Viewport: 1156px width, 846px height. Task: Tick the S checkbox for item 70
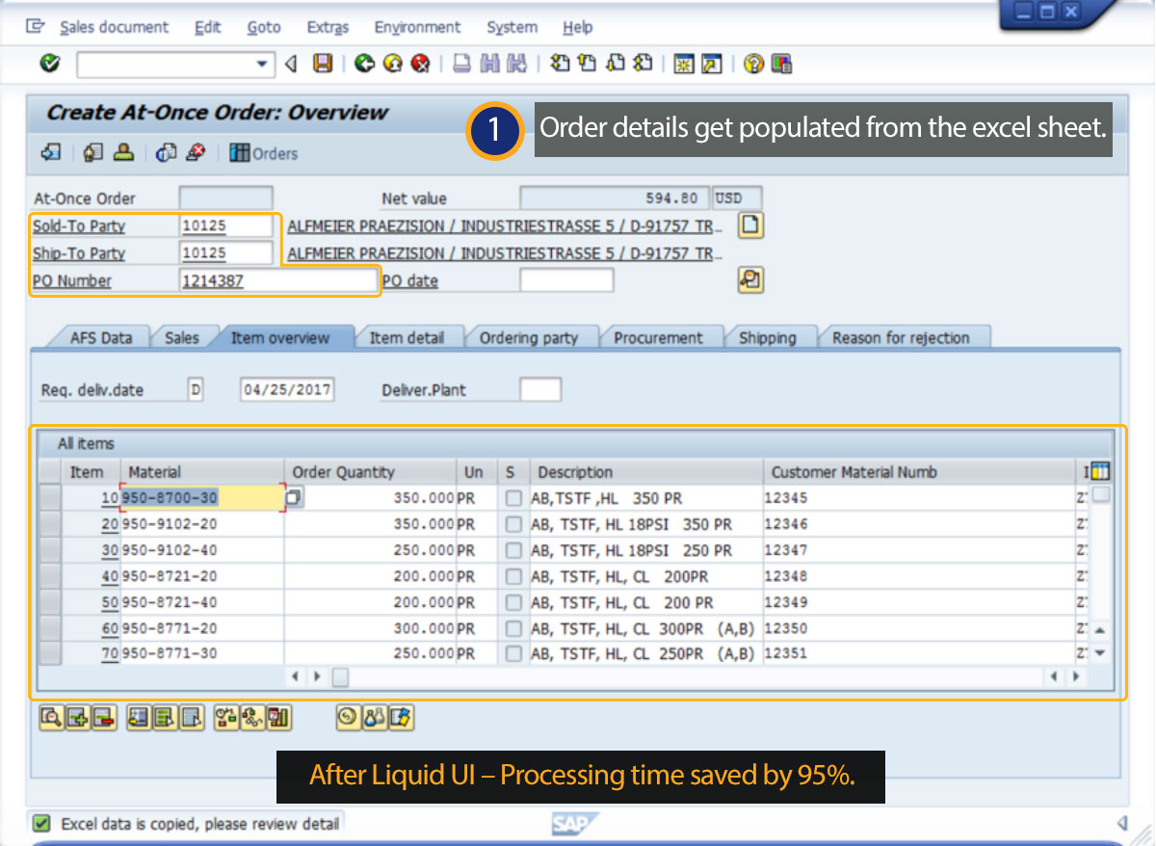(514, 654)
